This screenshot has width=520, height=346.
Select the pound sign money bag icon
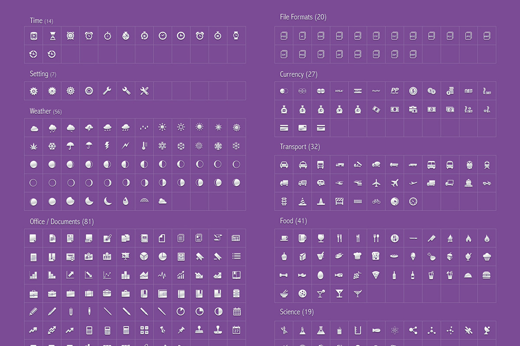pyautogui.click(x=321, y=109)
